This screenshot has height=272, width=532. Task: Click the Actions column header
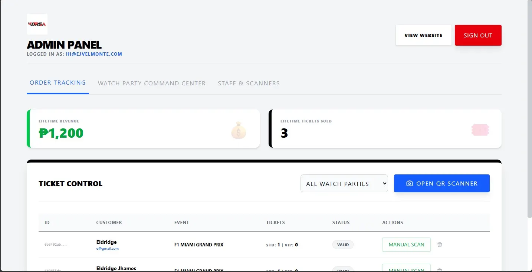coord(393,223)
